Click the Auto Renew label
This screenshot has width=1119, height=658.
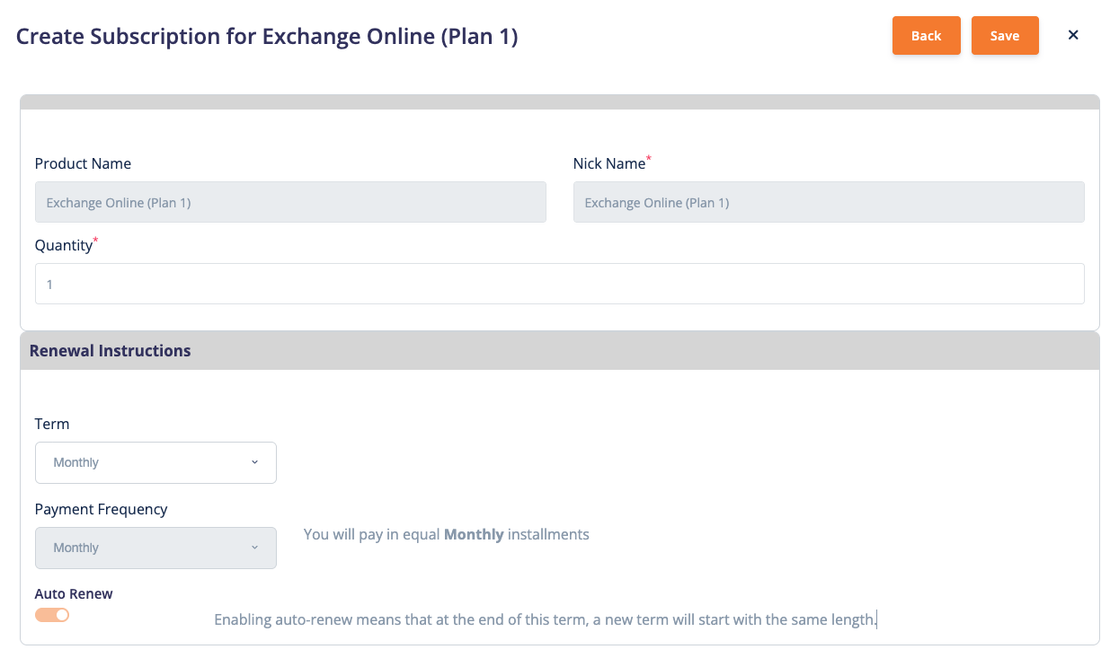click(x=73, y=593)
